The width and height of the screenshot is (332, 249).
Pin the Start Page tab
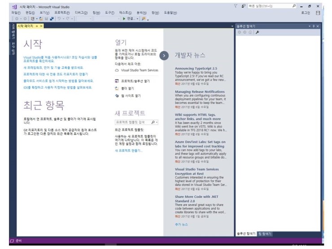tap(37, 26)
